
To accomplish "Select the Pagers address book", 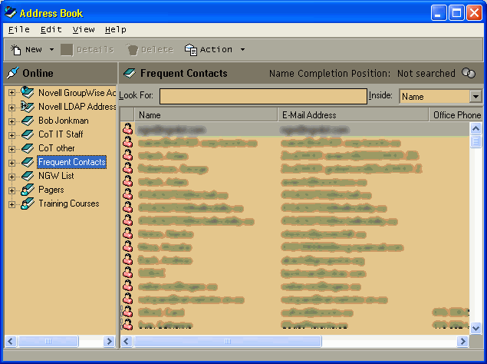I will [51, 190].
